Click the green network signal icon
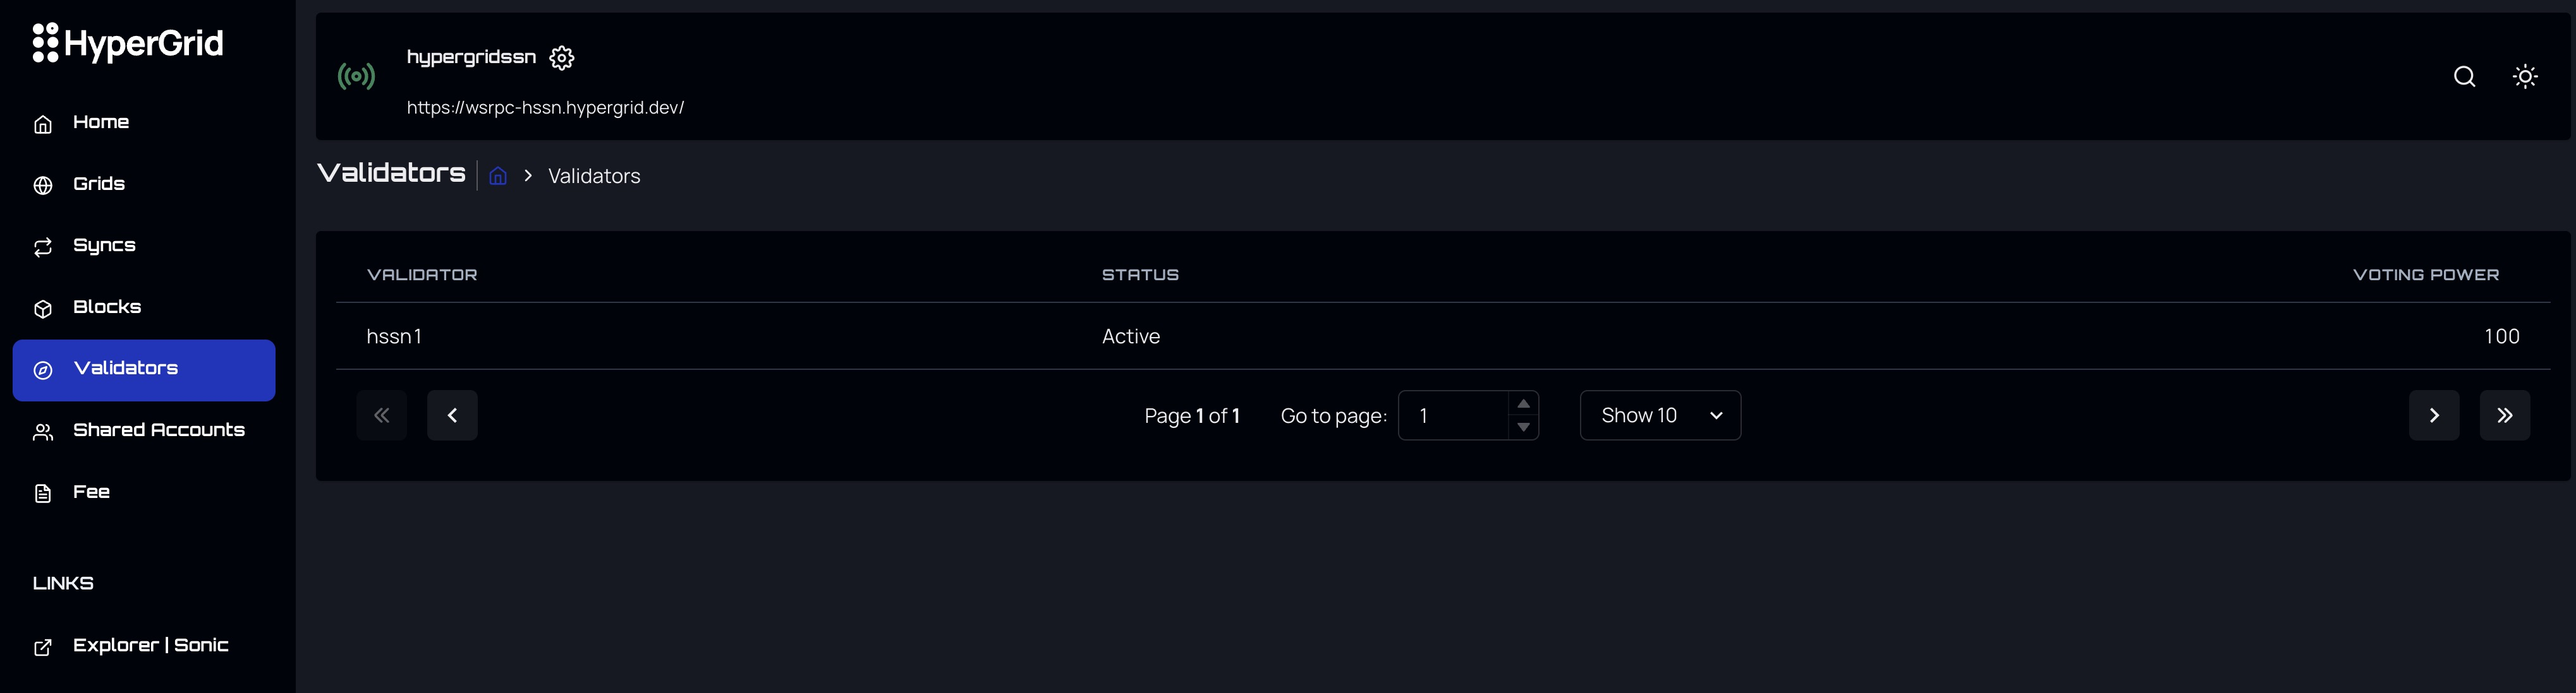This screenshot has width=2576, height=693. click(x=356, y=77)
